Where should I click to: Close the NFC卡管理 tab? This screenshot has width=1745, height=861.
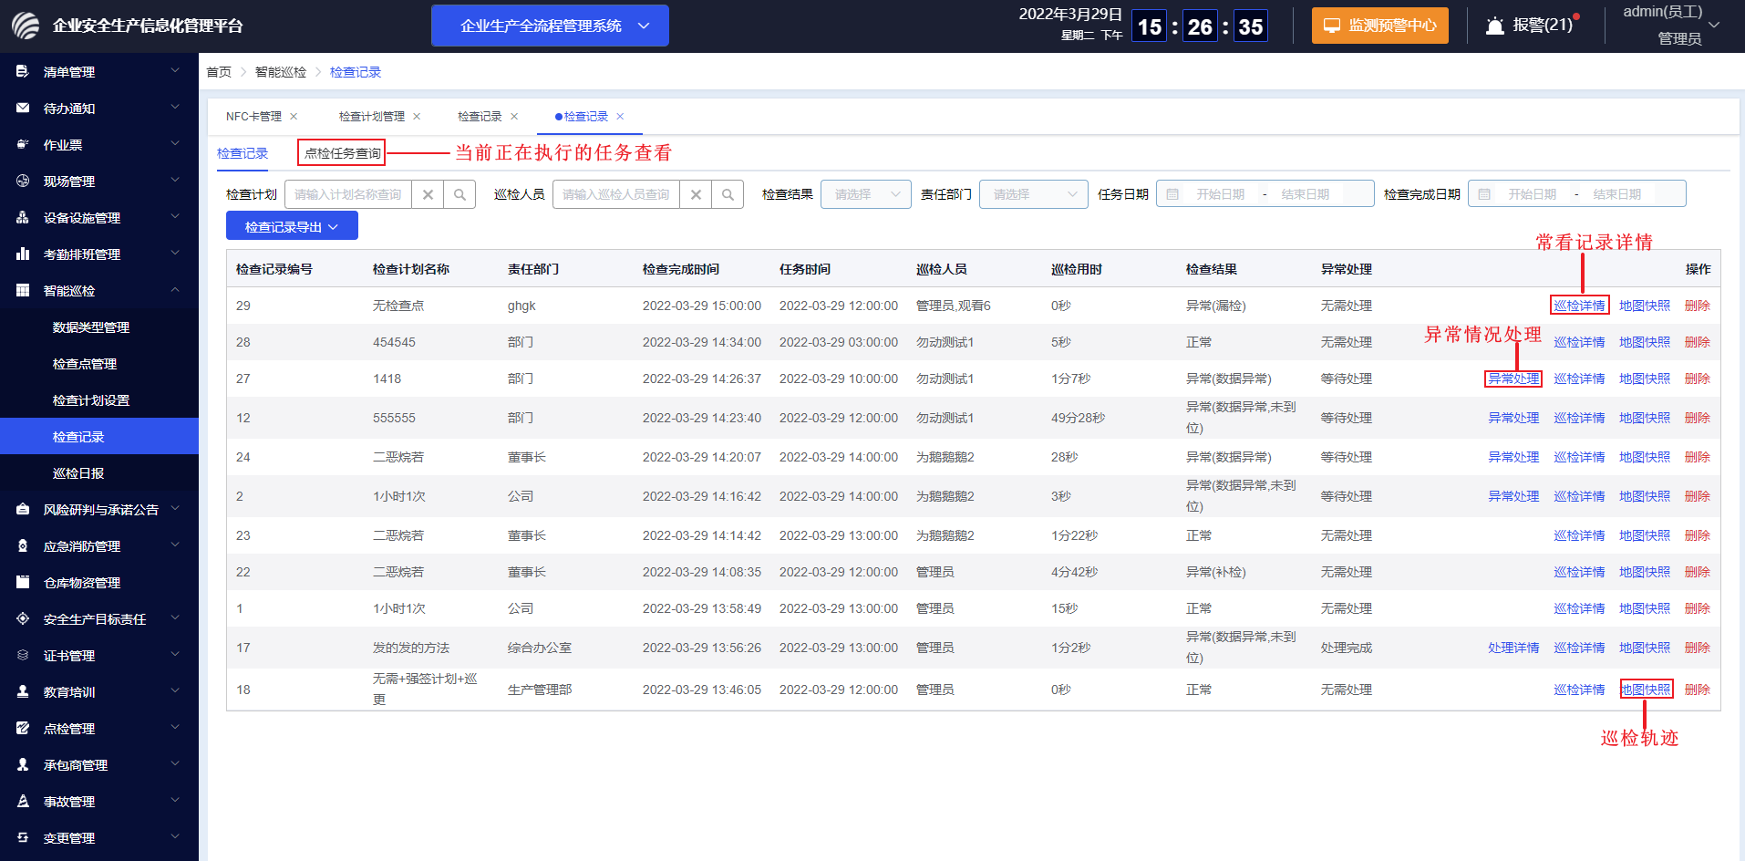click(294, 116)
